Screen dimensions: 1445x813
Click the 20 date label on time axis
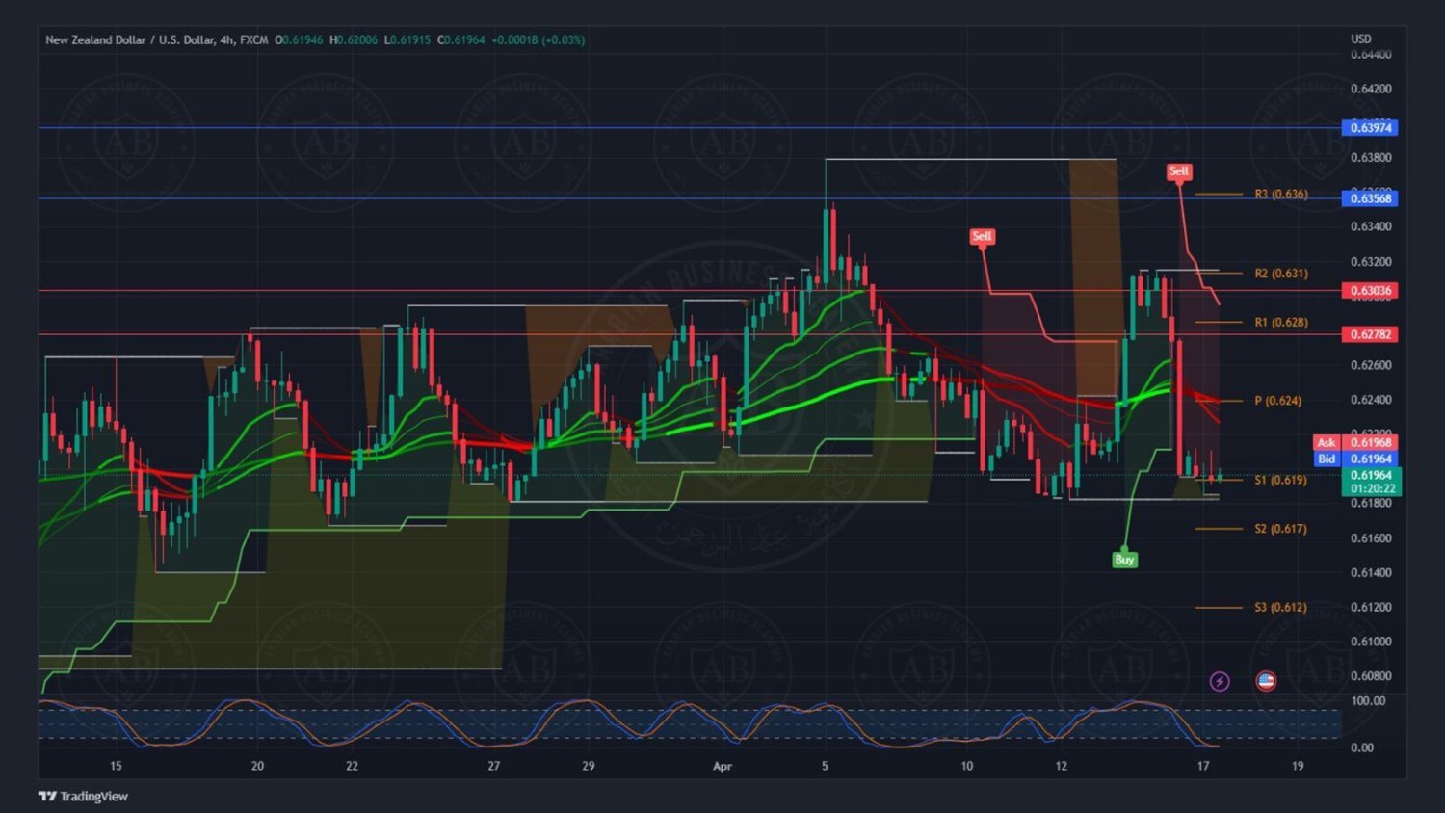[257, 766]
